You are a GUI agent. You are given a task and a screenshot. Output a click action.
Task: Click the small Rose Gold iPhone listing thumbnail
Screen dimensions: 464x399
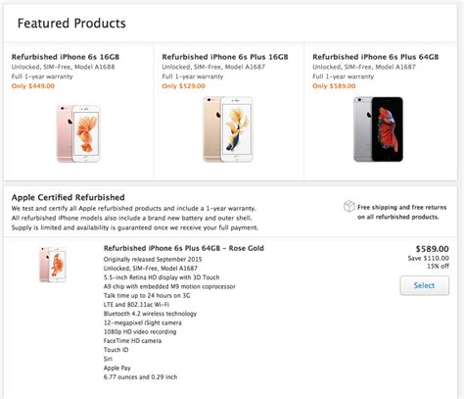(x=53, y=265)
